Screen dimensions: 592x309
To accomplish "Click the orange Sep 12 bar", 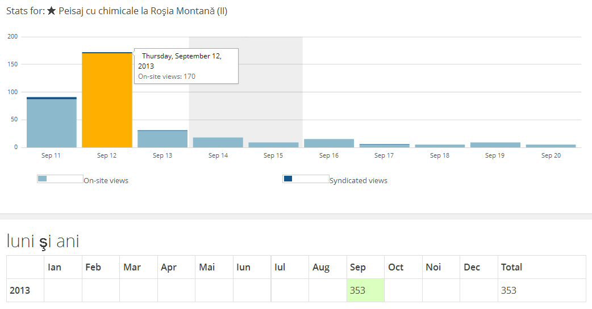I will [x=107, y=102].
